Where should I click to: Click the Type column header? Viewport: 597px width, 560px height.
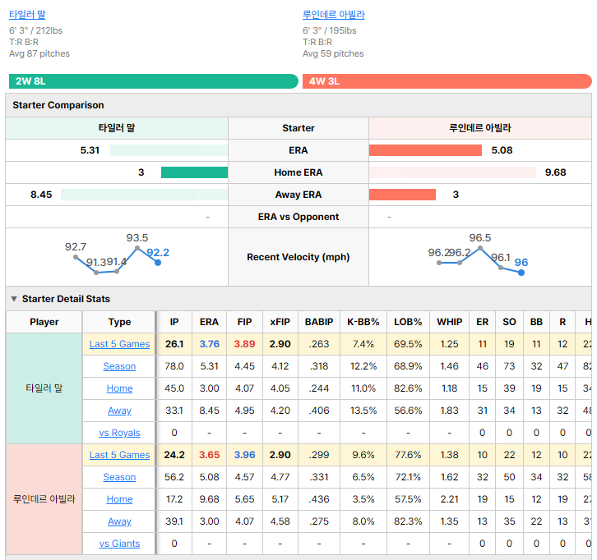[119, 322]
